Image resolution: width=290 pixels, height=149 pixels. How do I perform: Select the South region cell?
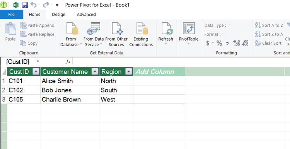tap(116, 90)
